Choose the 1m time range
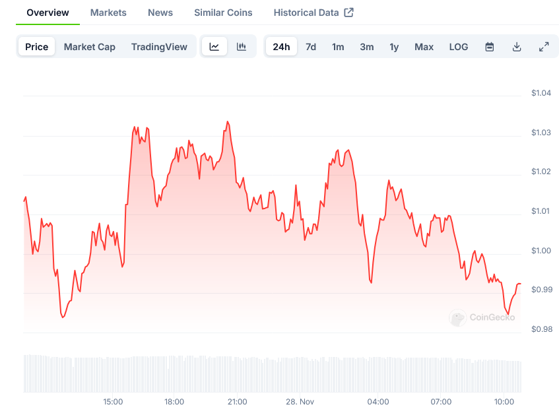 [x=338, y=47]
